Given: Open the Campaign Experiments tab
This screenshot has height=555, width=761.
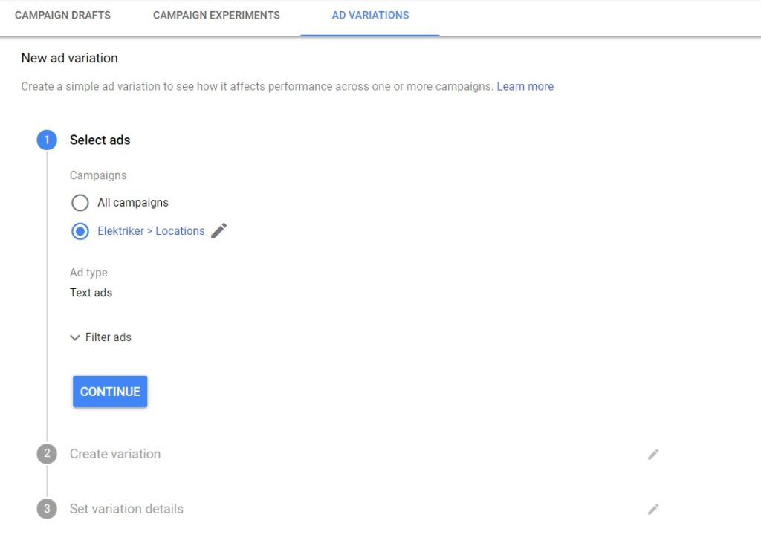Looking at the screenshot, I should (x=216, y=15).
